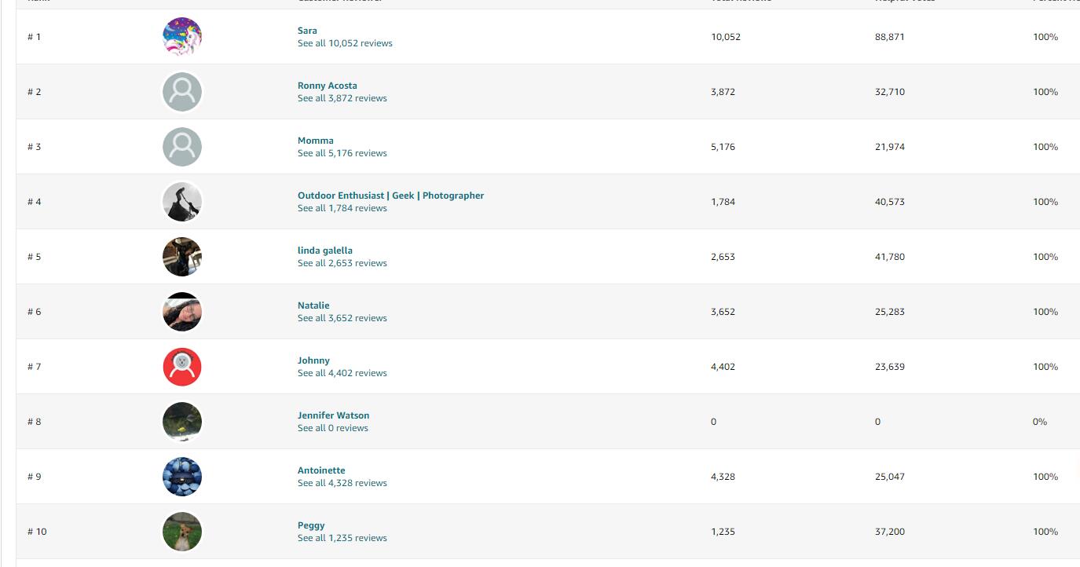Click Momma's default profile avatar icon
Viewport: 1080px width, 567px height.
coord(182,147)
